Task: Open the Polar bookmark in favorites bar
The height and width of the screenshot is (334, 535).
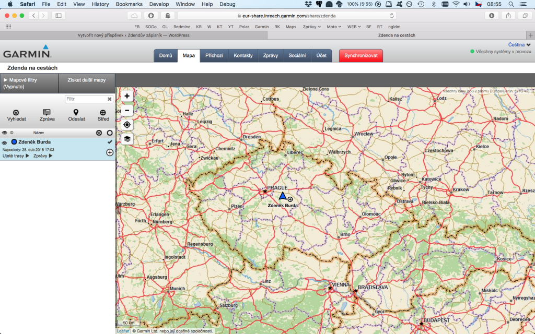Action: [x=244, y=27]
